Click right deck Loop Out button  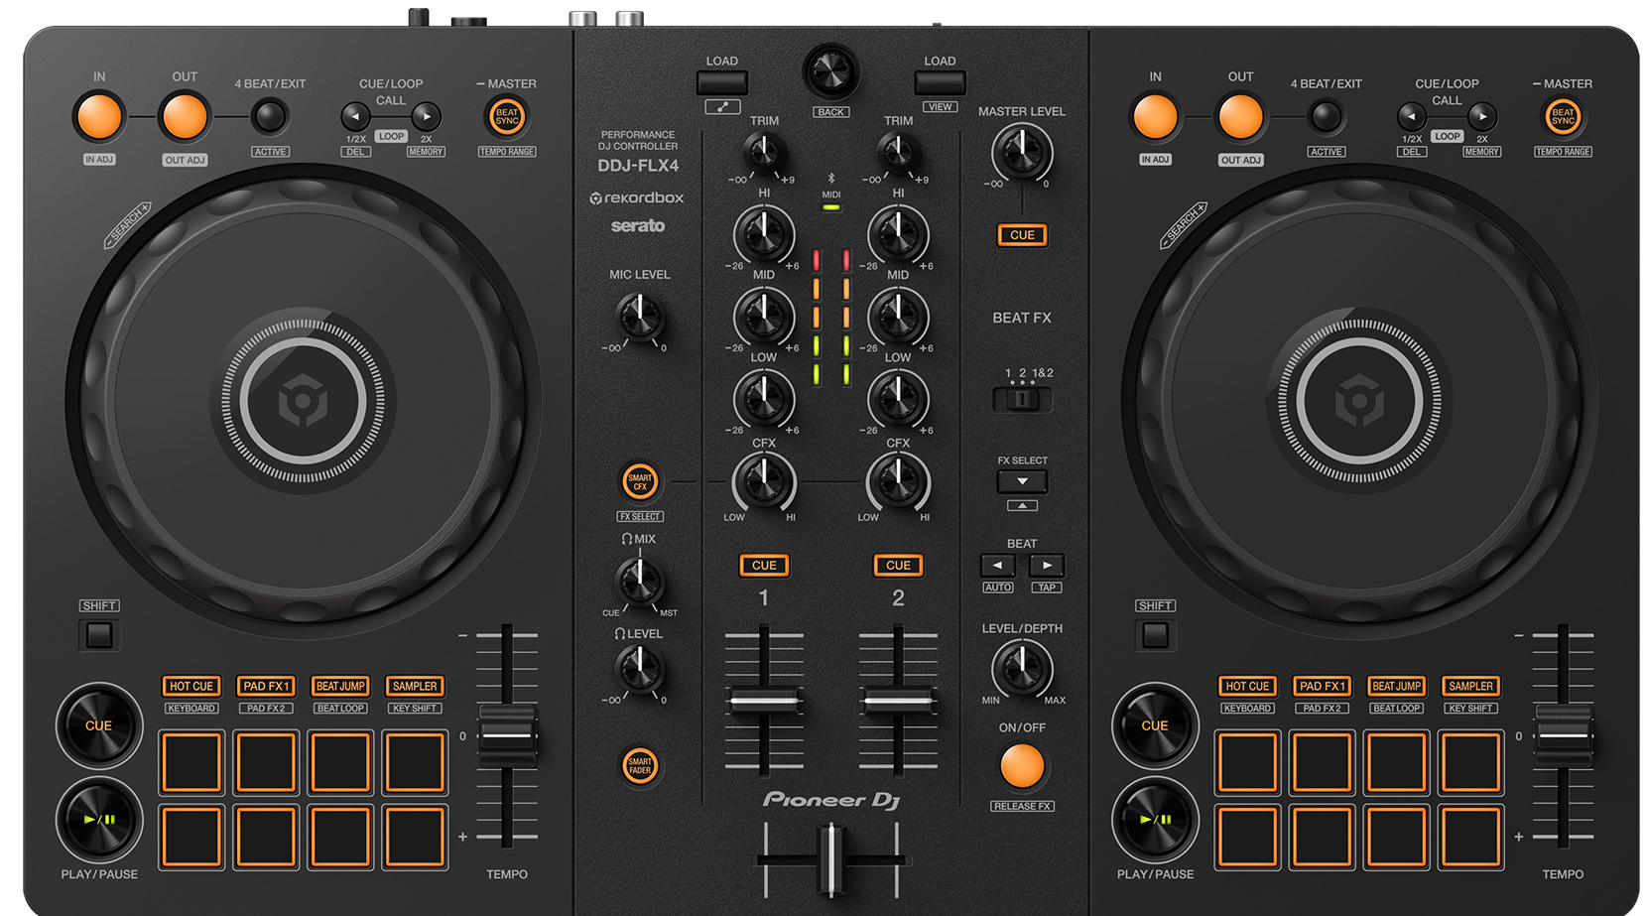[1240, 117]
